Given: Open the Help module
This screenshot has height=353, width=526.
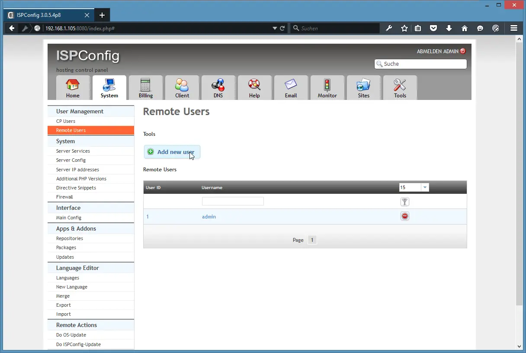Looking at the screenshot, I should [x=254, y=88].
